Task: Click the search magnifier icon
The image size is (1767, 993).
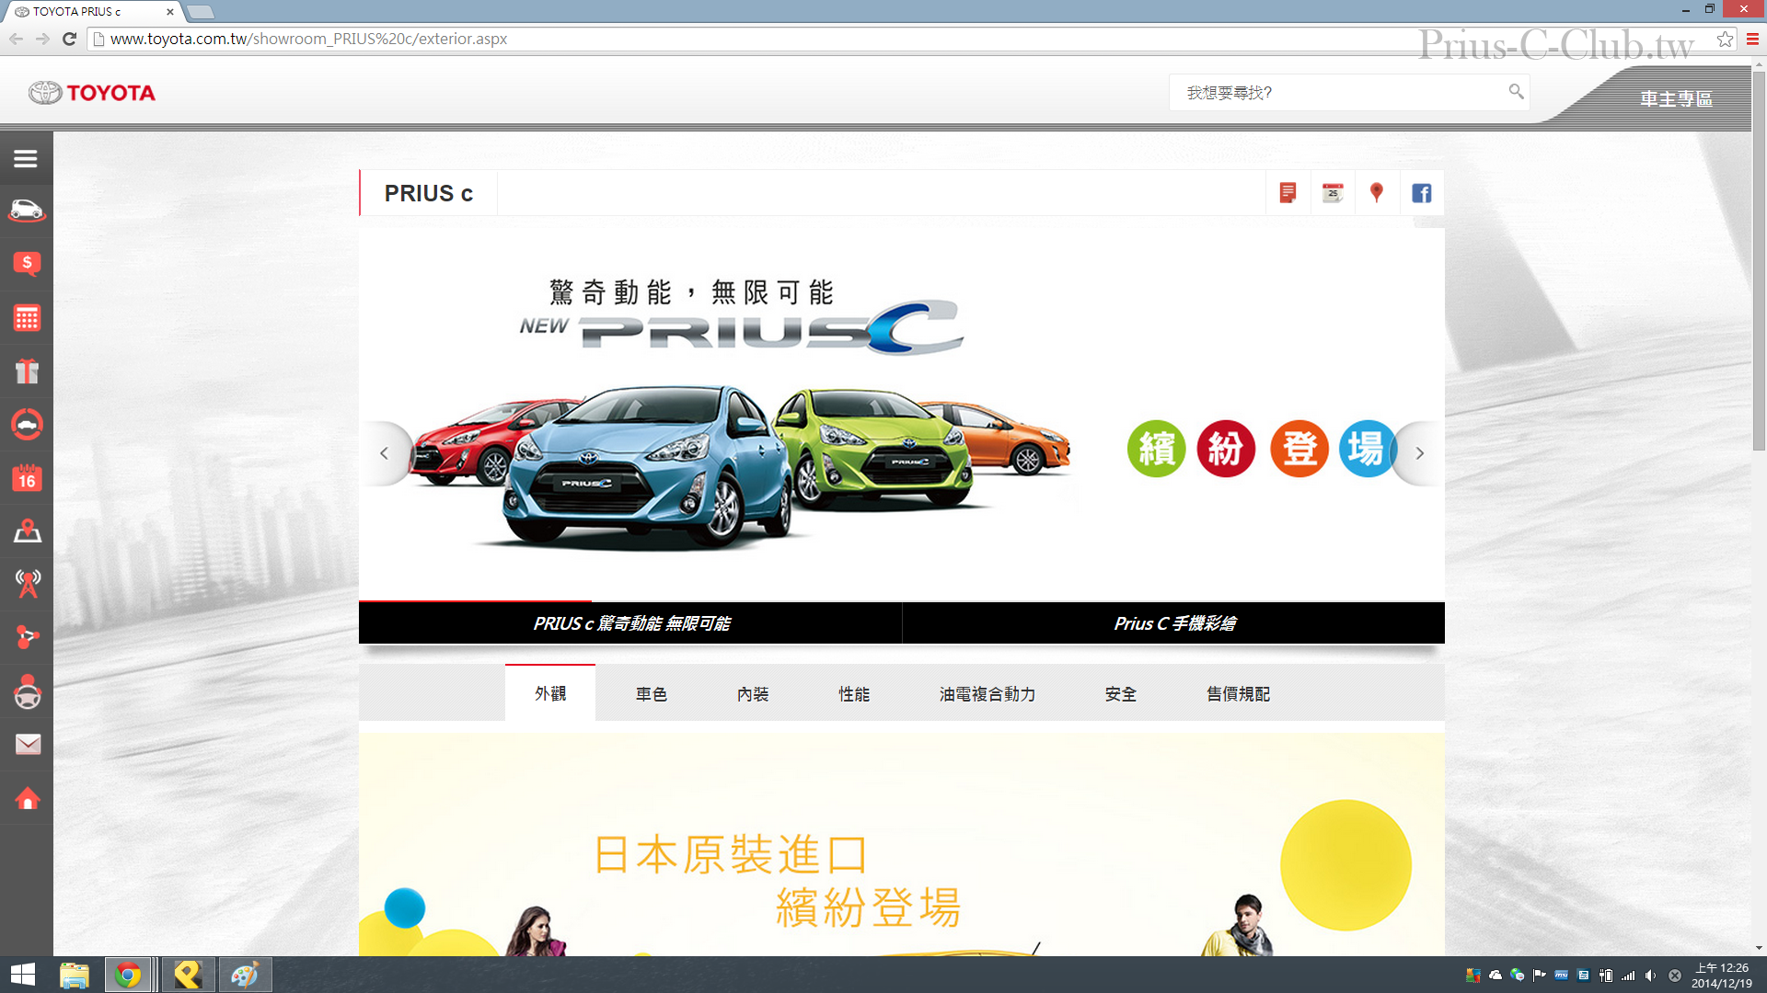Action: coord(1516,91)
